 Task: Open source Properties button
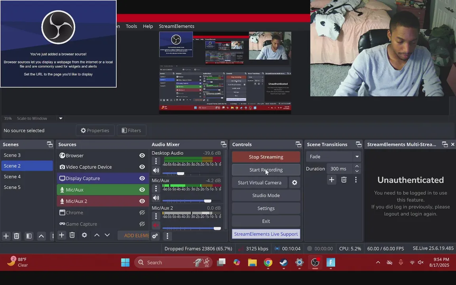95,131
